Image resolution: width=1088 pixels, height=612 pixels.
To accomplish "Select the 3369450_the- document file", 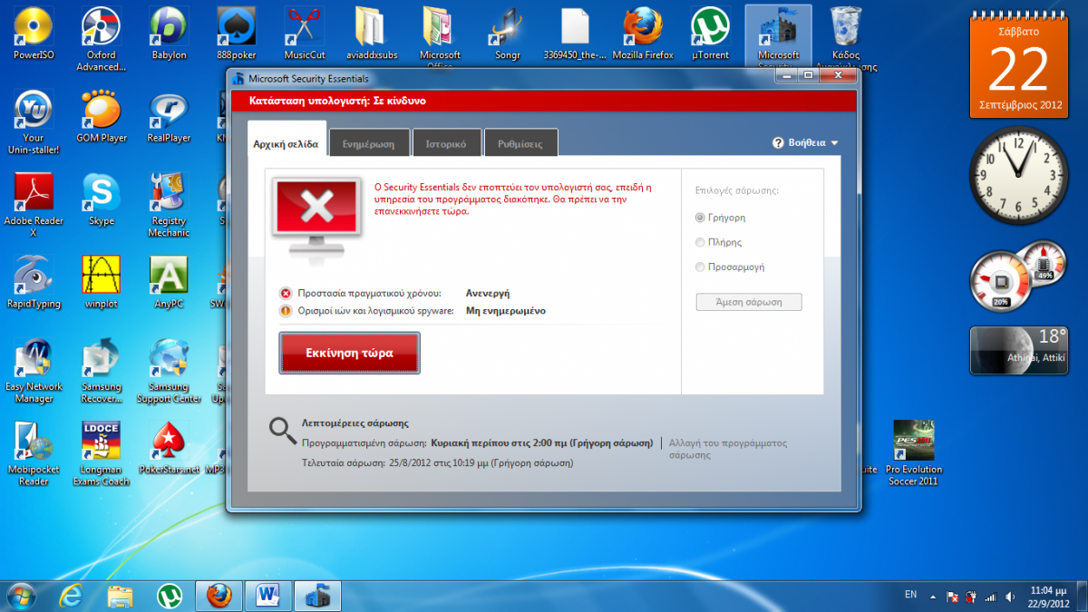I will click(576, 34).
